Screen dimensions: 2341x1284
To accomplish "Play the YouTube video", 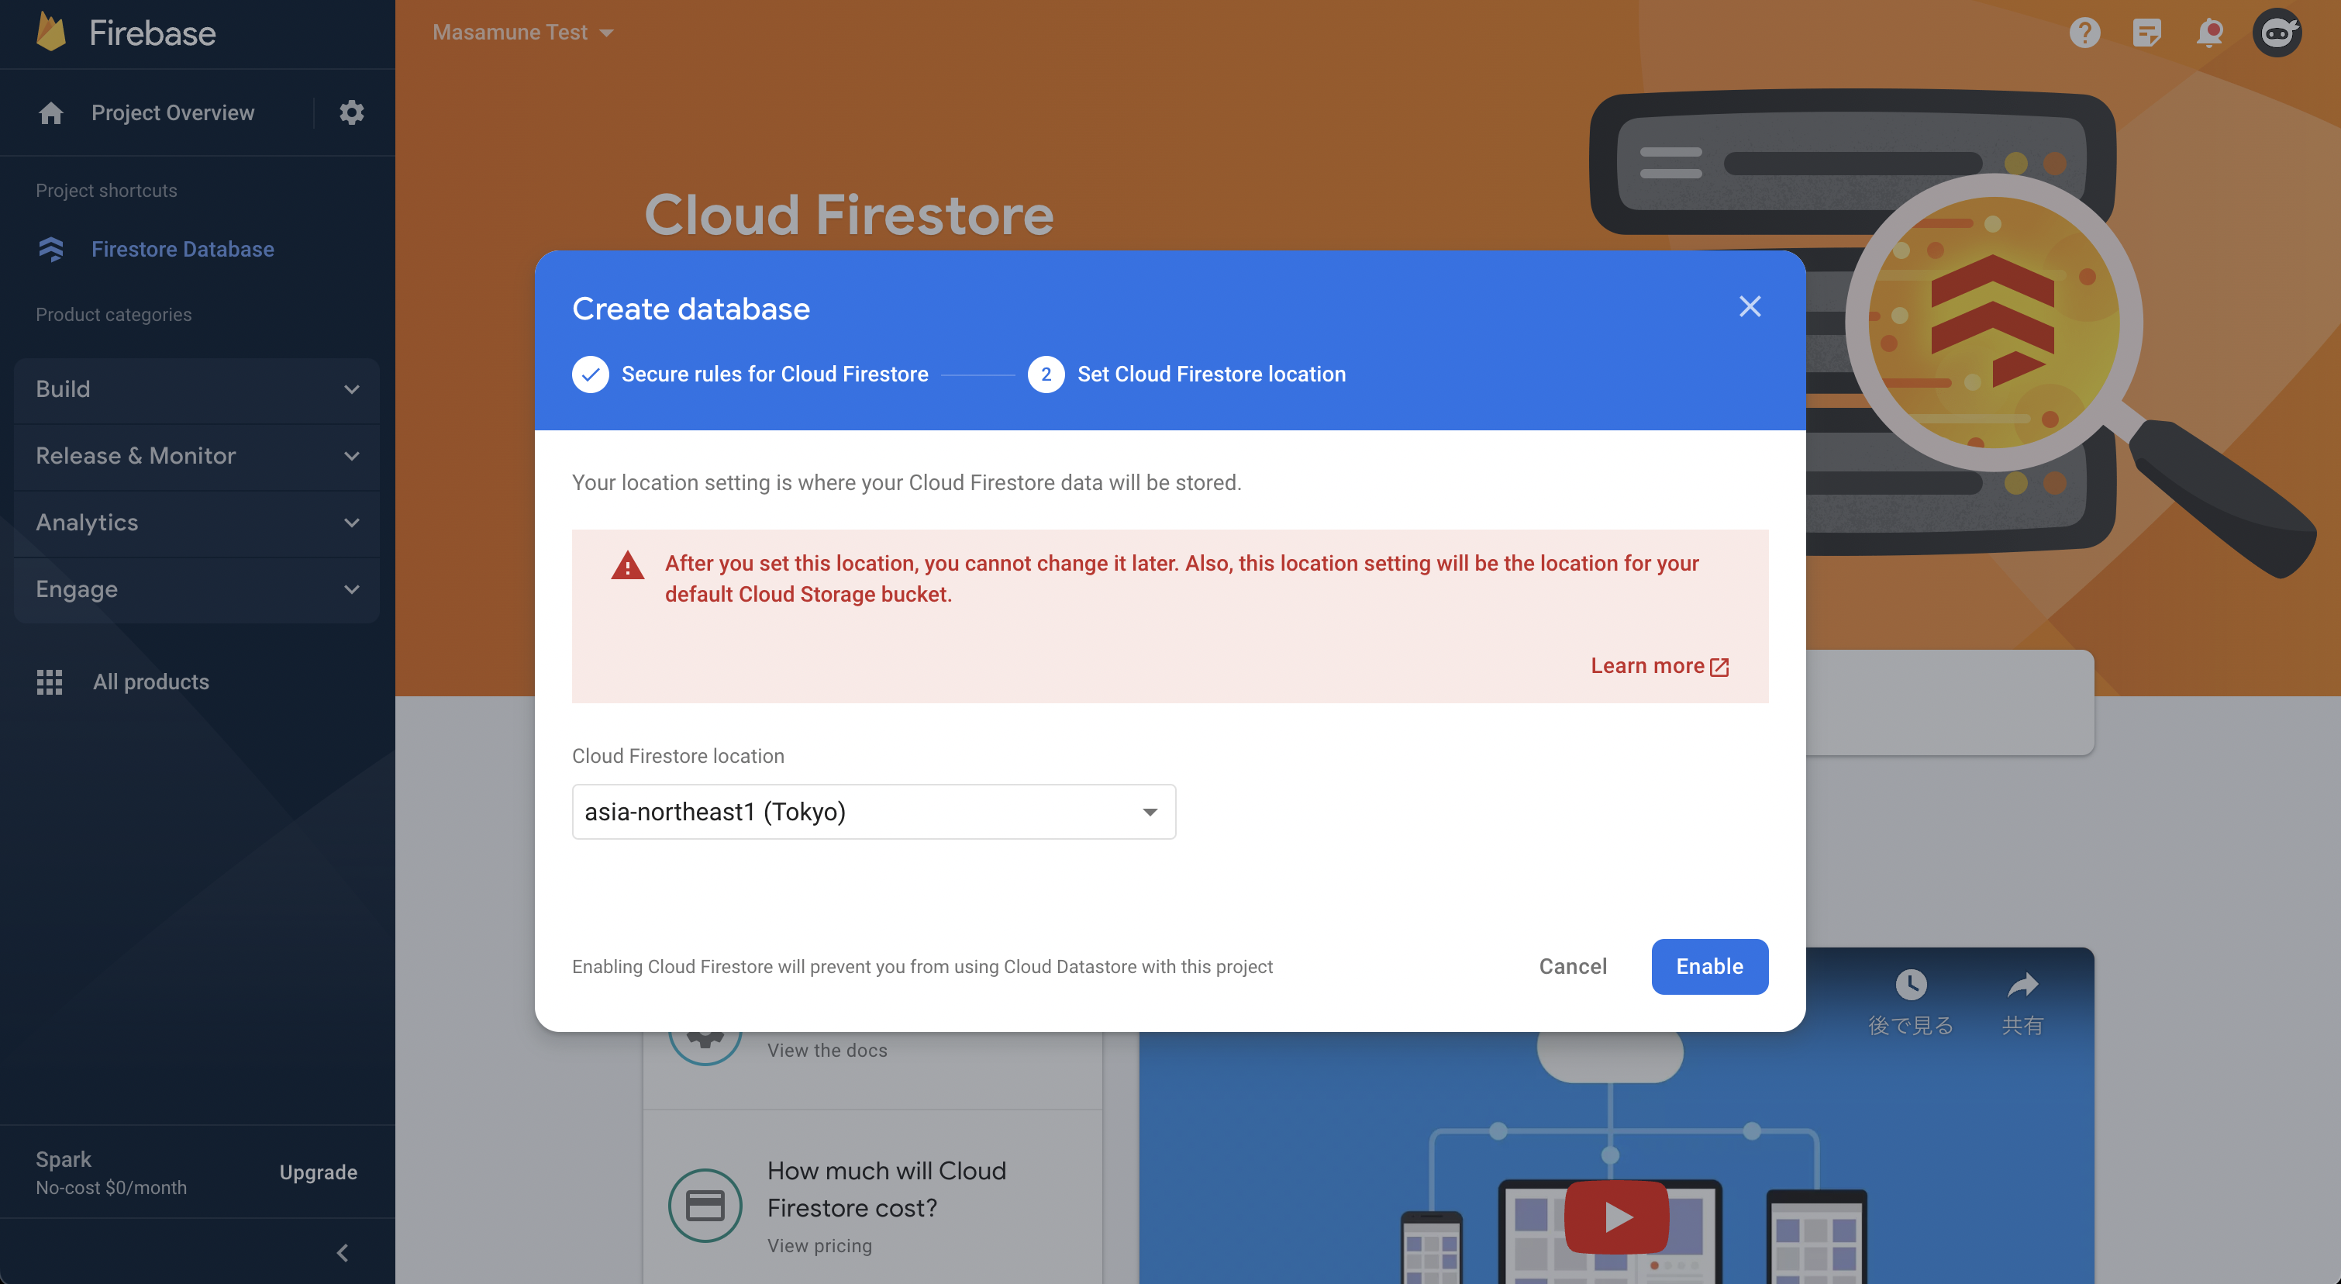I will tap(1617, 1217).
